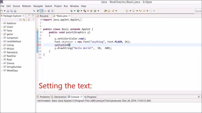This screenshot has height=113, width=202.
Task: Click the Save toolbar icon
Action: point(8,11)
